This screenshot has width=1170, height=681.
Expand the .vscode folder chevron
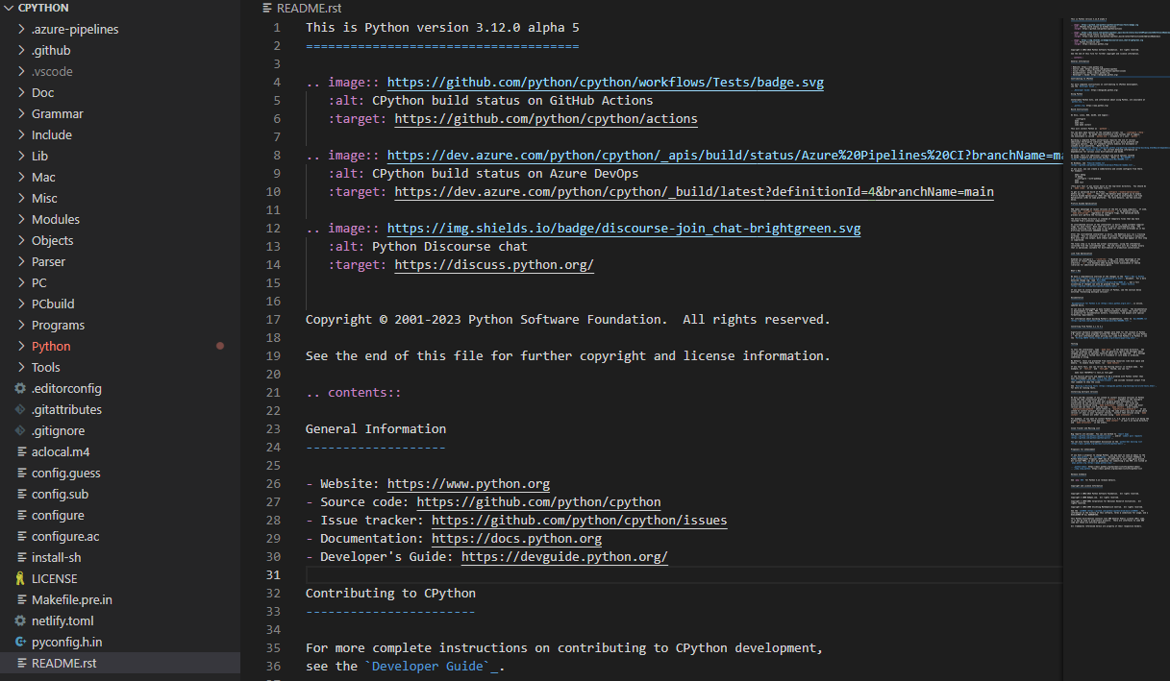coord(21,71)
